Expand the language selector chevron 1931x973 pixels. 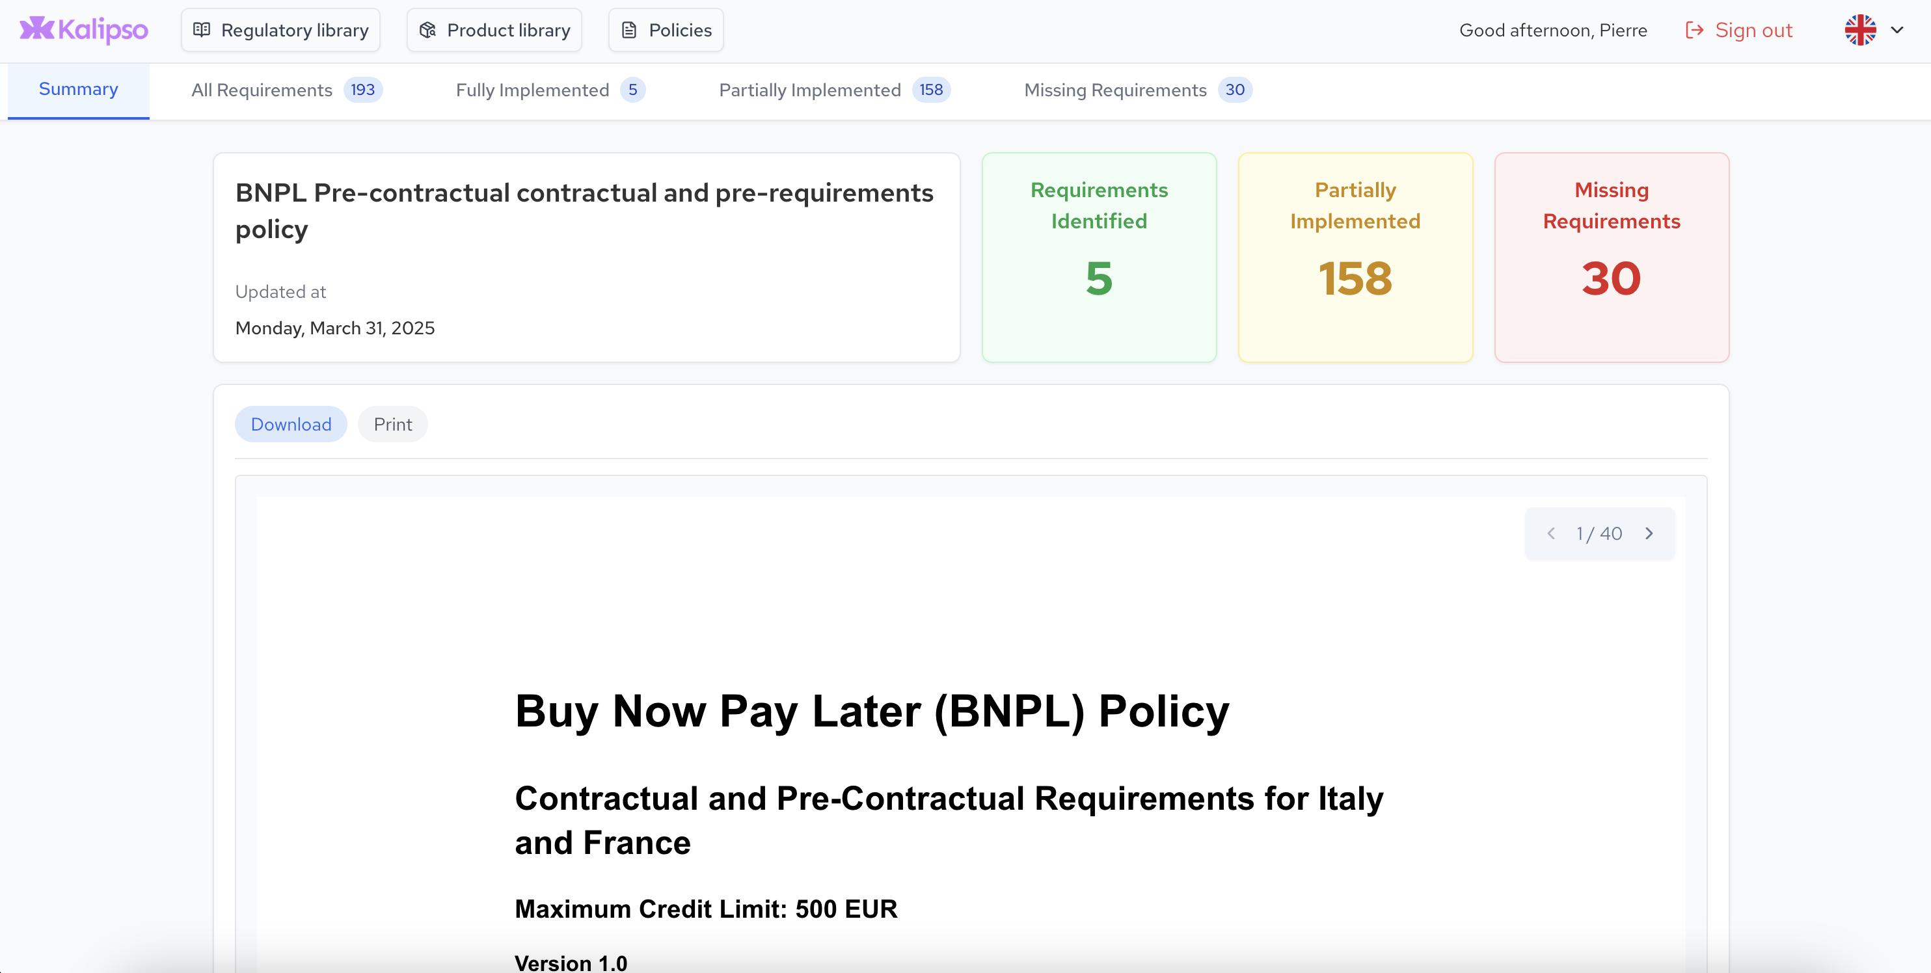point(1897,30)
